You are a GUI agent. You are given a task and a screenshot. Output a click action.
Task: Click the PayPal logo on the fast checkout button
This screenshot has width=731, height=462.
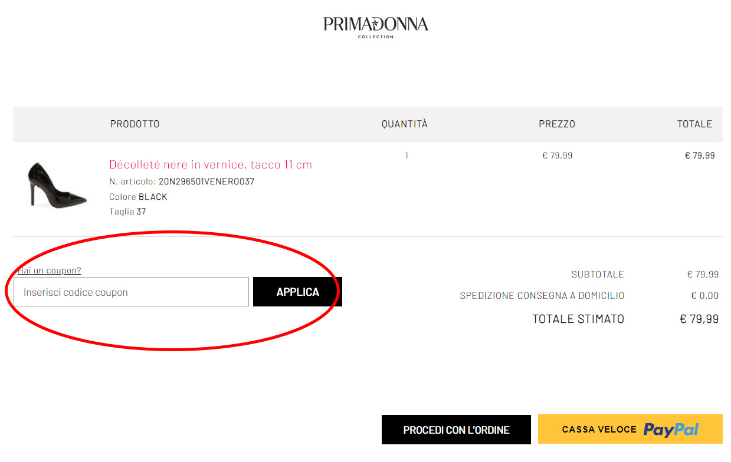[672, 430]
